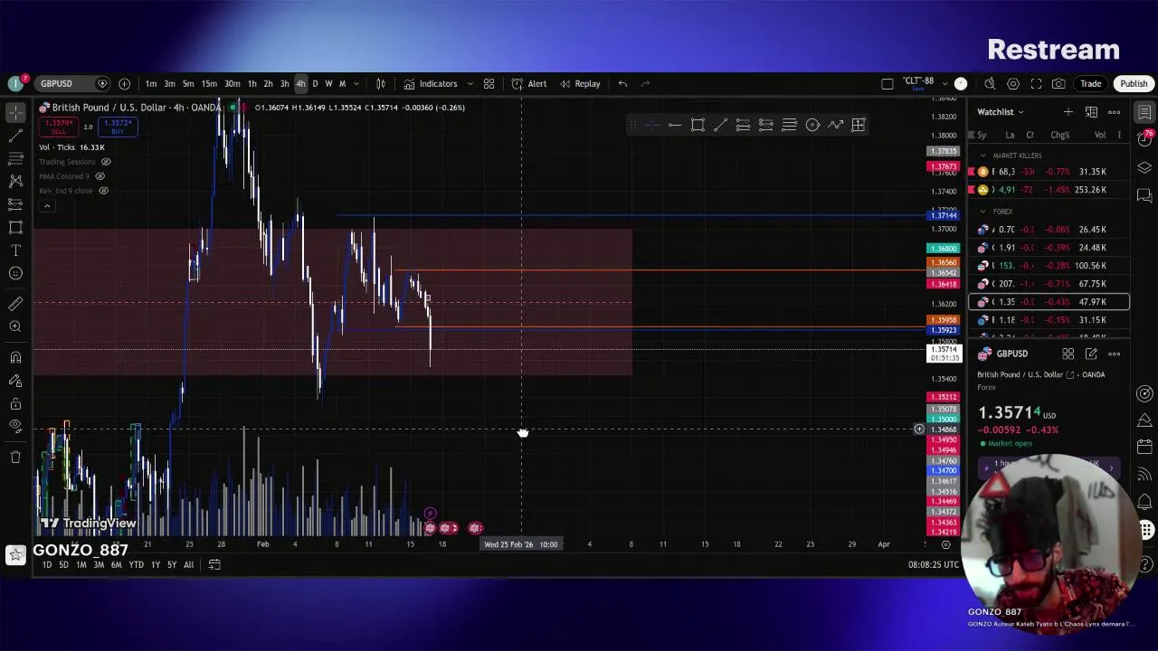Open object tree layers icon in right sidebar
This screenshot has width=1158, height=651.
1144,167
